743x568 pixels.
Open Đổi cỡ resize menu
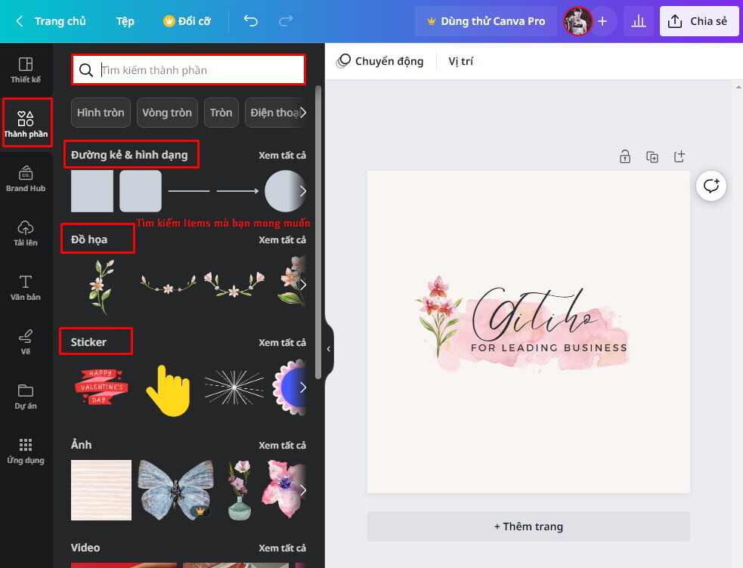pos(187,21)
